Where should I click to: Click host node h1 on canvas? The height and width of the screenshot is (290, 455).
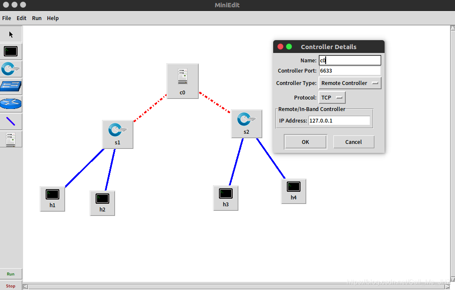pos(52,199)
